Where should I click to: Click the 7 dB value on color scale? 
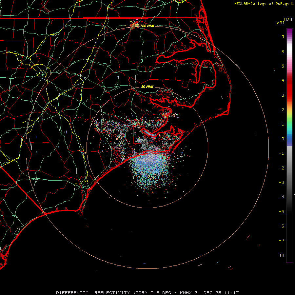[283, 37]
